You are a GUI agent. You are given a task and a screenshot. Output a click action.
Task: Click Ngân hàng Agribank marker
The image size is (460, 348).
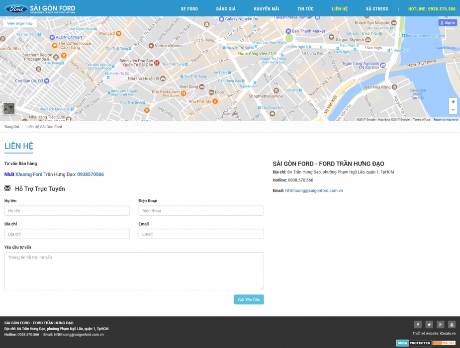(x=383, y=65)
